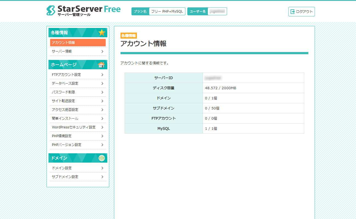Click the arrow beside サブドメイン設定
The height and width of the screenshot is (219, 356).
coord(102,177)
